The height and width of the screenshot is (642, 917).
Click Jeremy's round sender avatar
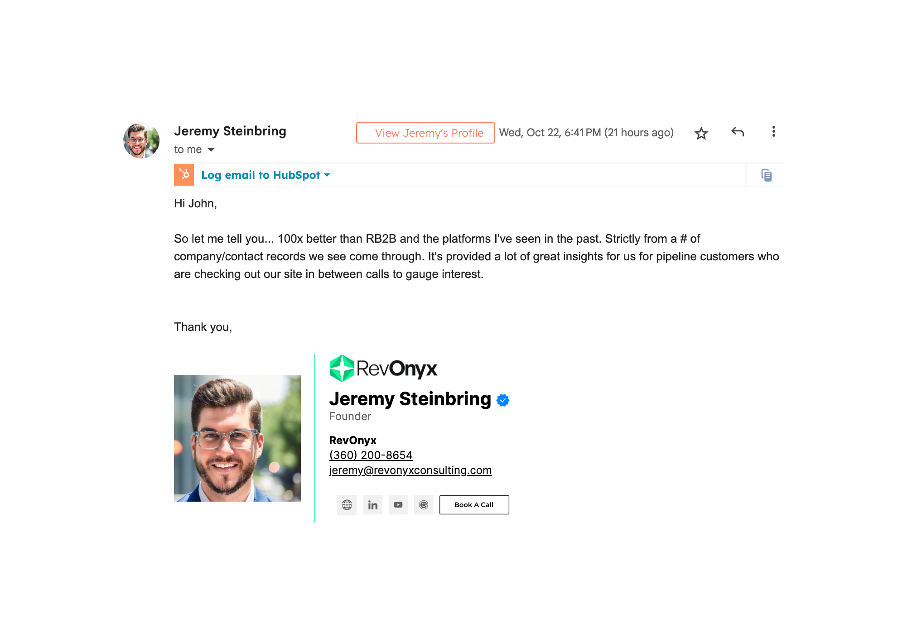141,140
